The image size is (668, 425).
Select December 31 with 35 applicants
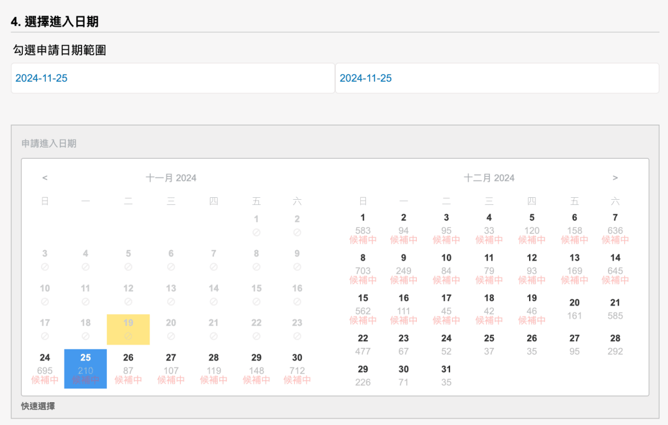(x=446, y=375)
